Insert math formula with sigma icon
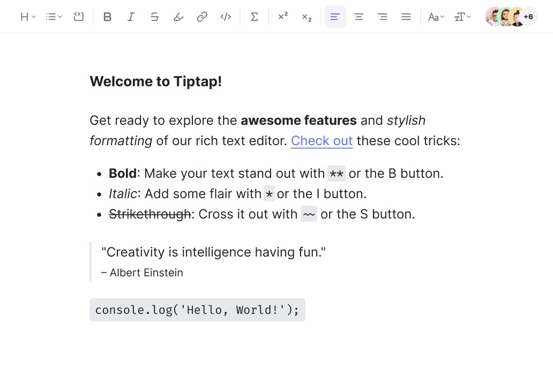The height and width of the screenshot is (369, 553). tap(255, 17)
